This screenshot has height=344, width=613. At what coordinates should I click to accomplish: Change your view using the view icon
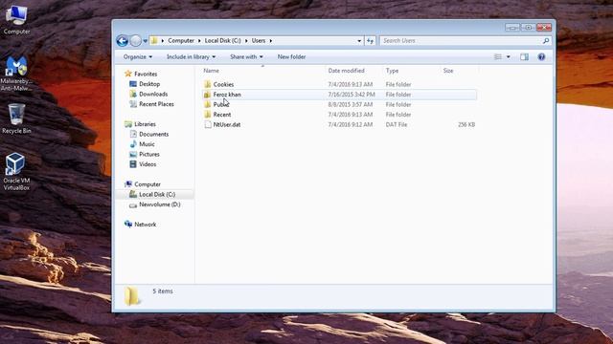(x=498, y=57)
